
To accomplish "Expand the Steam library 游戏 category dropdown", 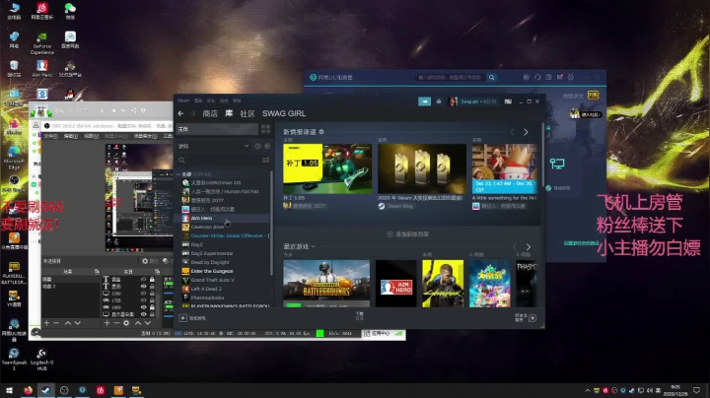I will (247, 146).
